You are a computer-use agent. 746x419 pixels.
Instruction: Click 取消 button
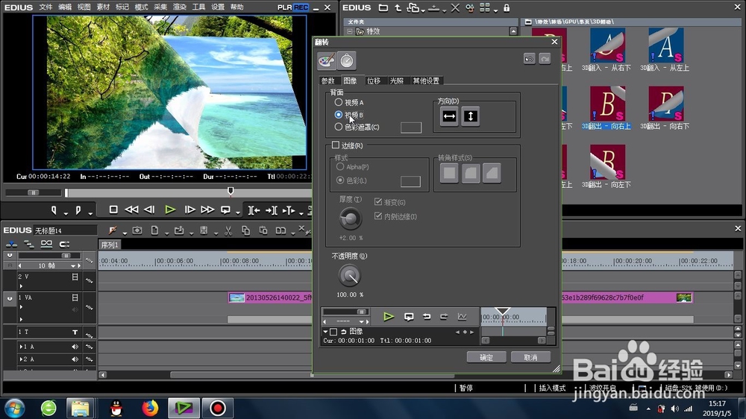tap(530, 357)
